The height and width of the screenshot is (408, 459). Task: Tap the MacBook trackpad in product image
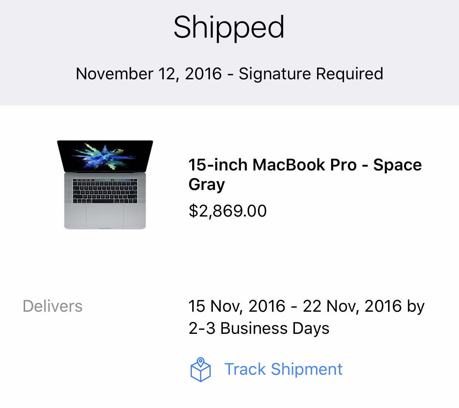105,215
